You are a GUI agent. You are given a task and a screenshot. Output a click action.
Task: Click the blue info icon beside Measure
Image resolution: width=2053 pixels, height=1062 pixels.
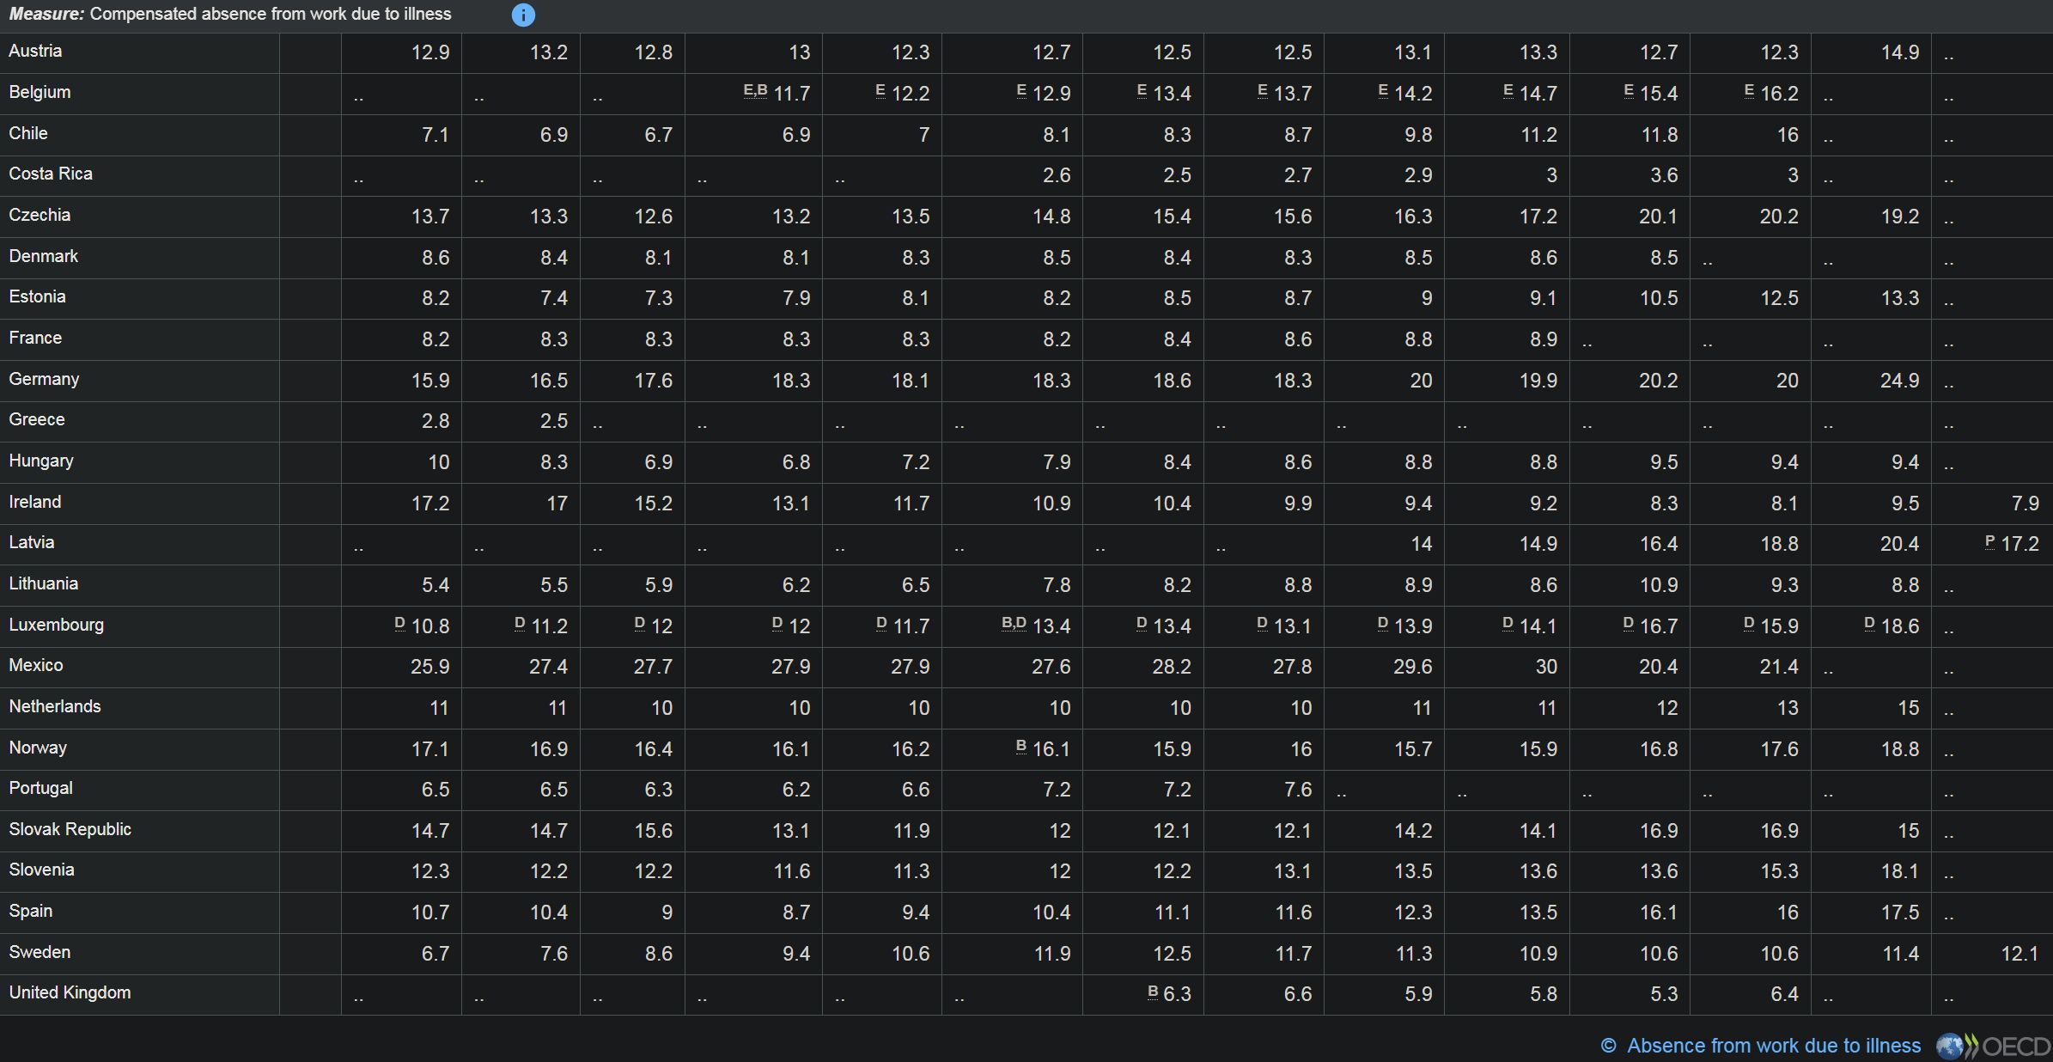pos(522,15)
